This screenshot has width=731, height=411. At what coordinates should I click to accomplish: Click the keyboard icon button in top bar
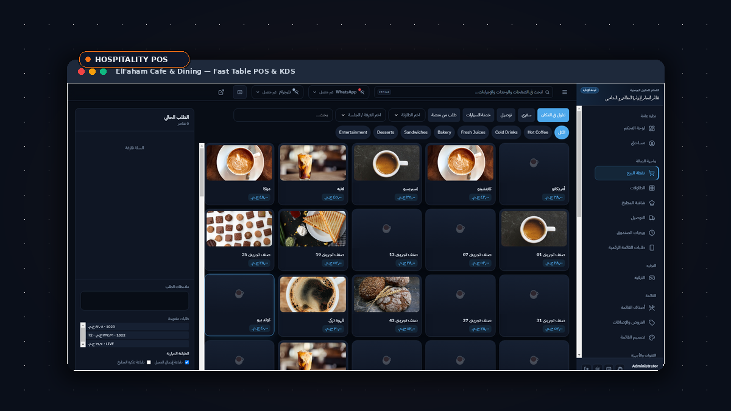coord(240,92)
